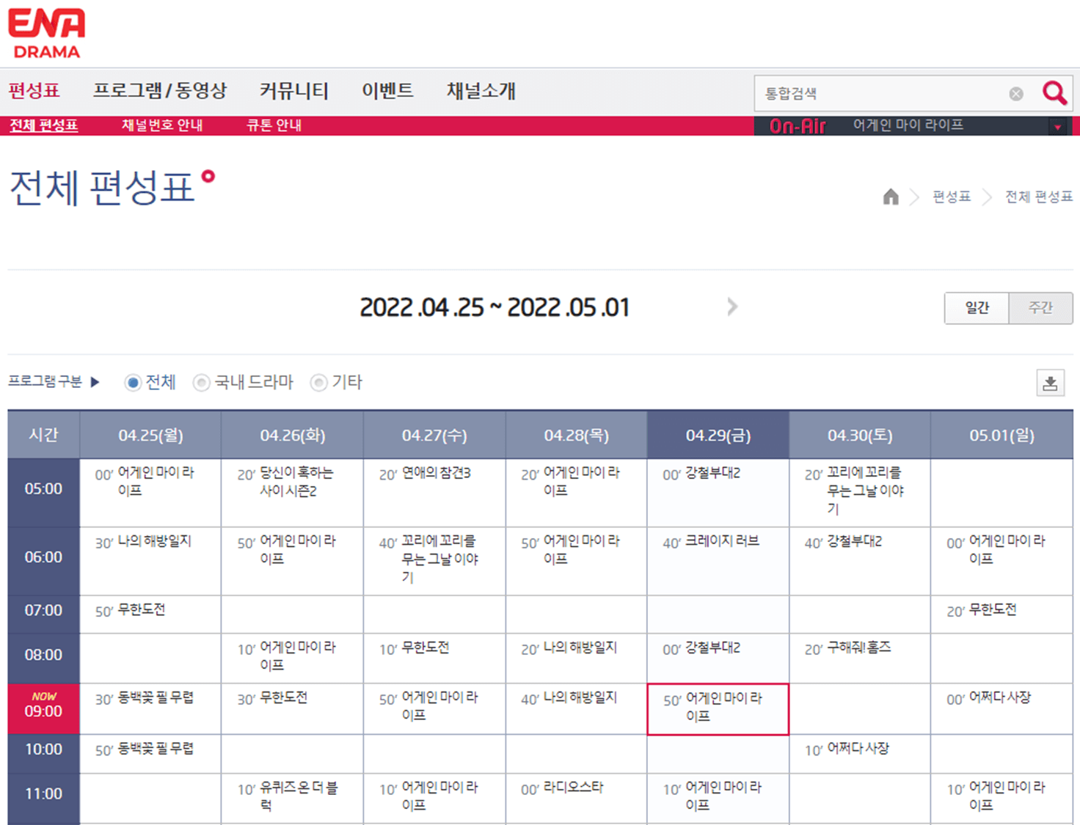The image size is (1080, 825).
Task: Click the search magnifier icon
Action: (x=1054, y=93)
